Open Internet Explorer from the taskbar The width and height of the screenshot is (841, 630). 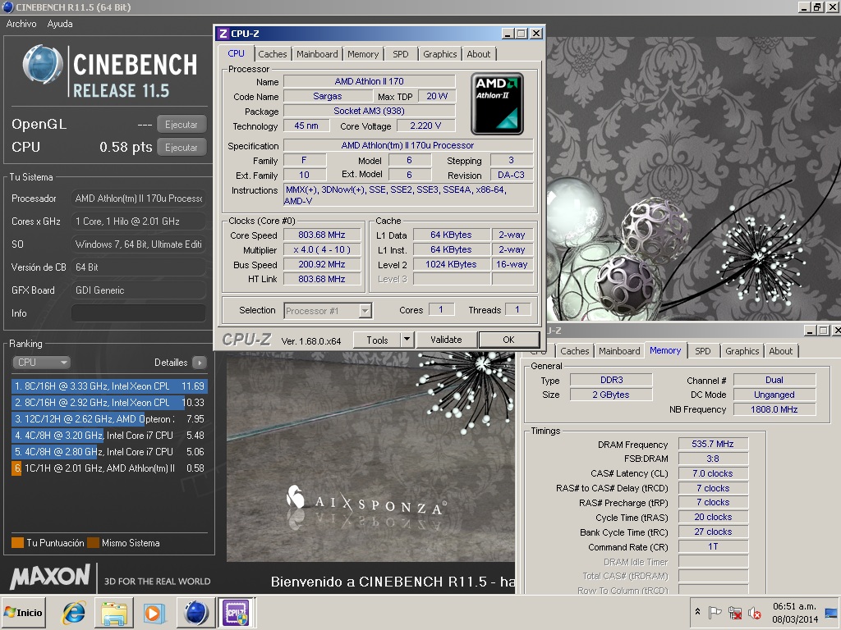(73, 612)
